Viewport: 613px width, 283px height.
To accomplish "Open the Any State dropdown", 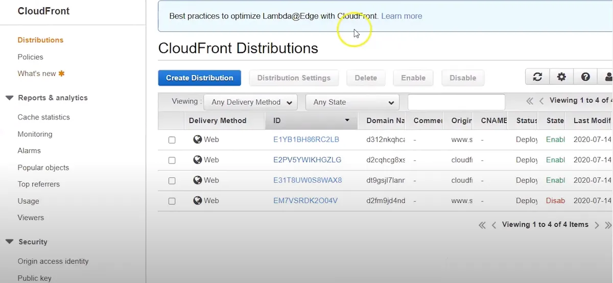I will click(x=352, y=102).
